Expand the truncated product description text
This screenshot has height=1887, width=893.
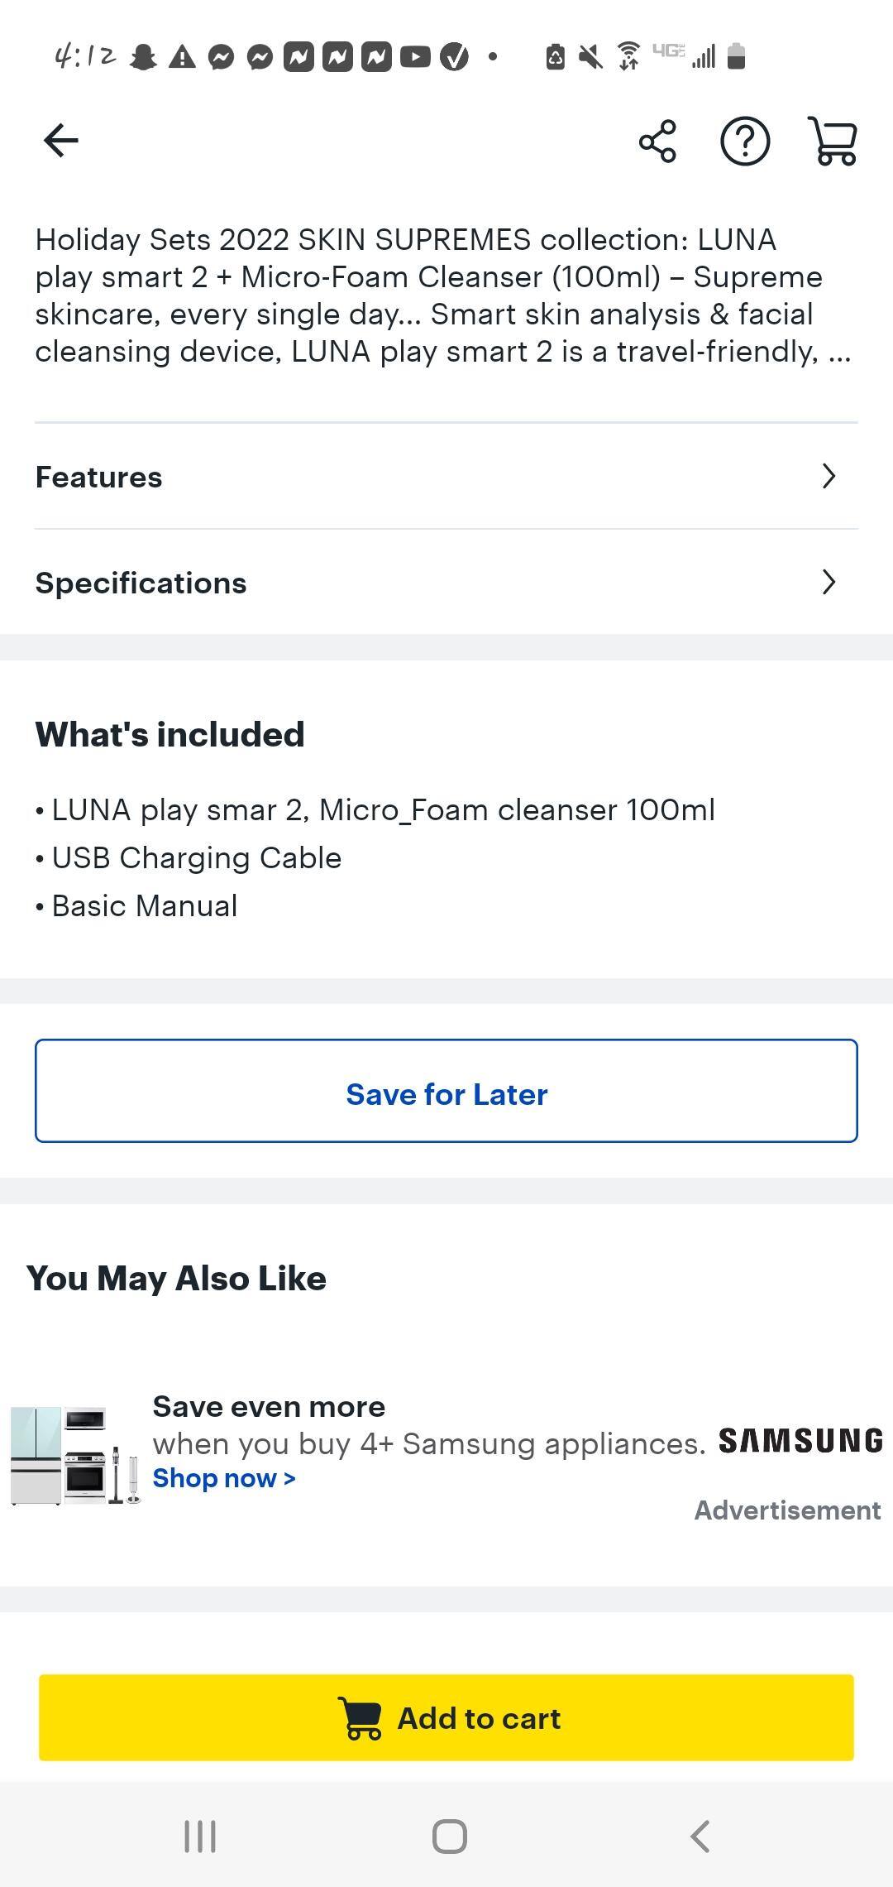coord(838,353)
